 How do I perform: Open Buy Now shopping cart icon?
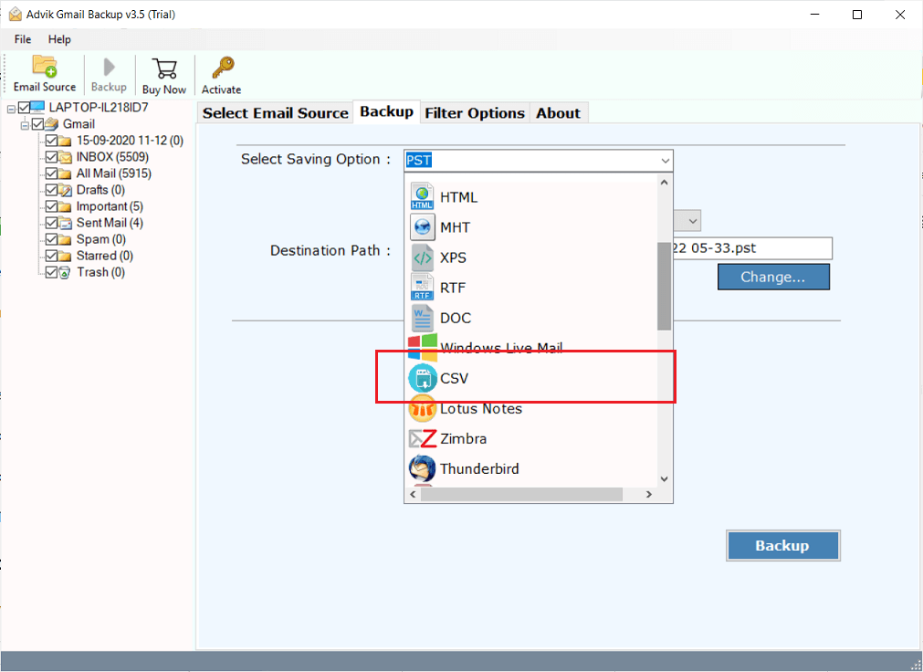coord(164,68)
